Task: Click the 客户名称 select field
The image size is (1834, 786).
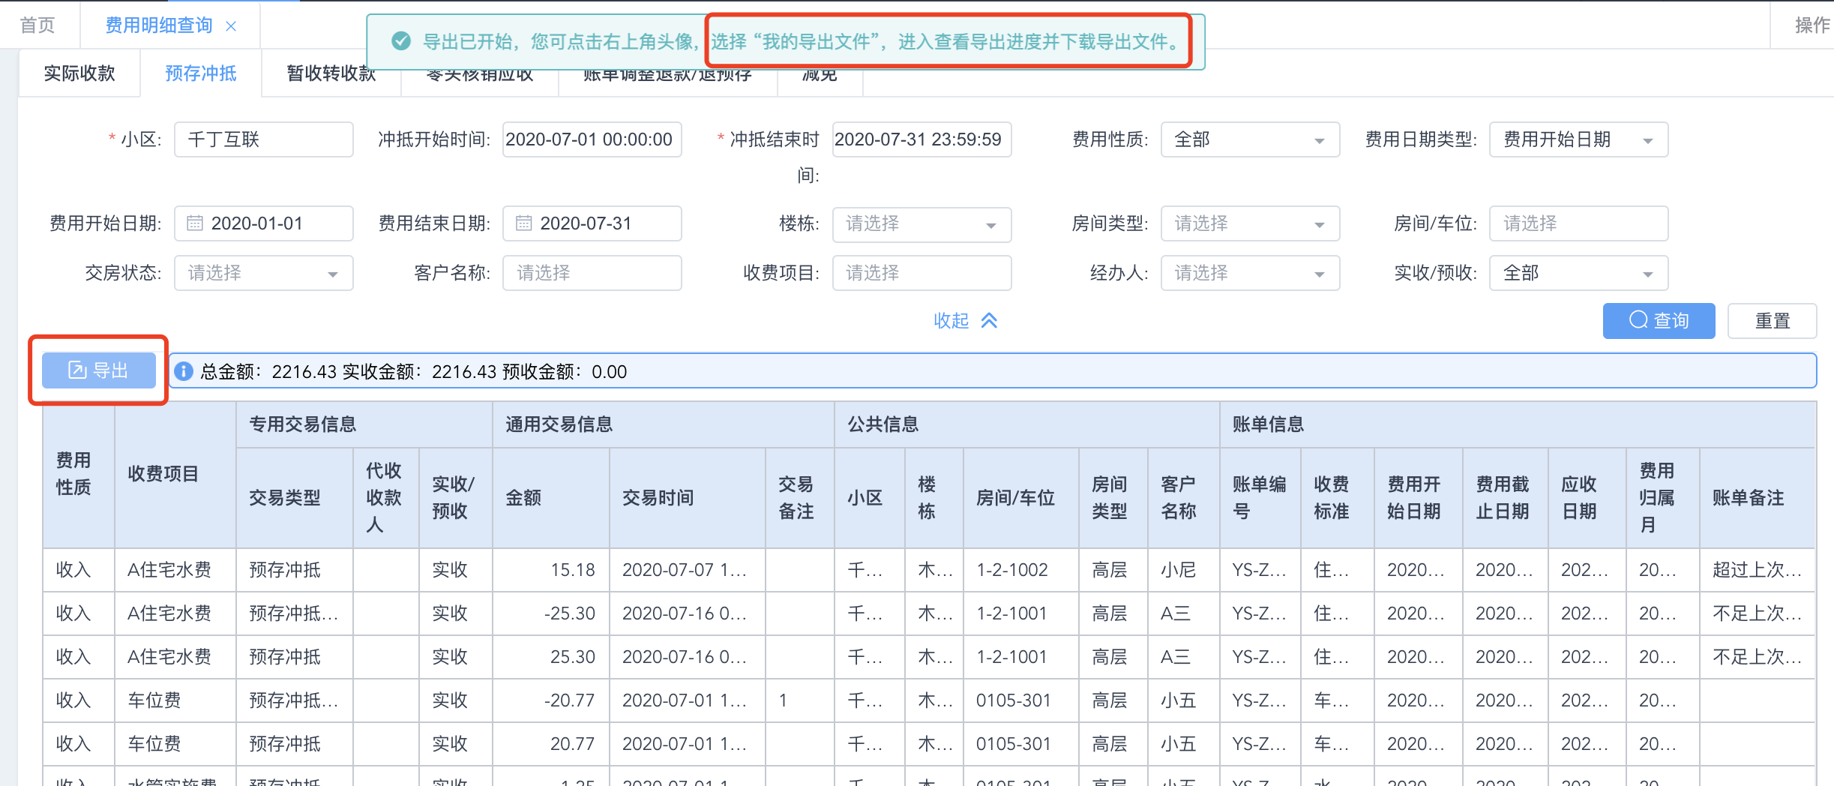Action: (x=592, y=273)
